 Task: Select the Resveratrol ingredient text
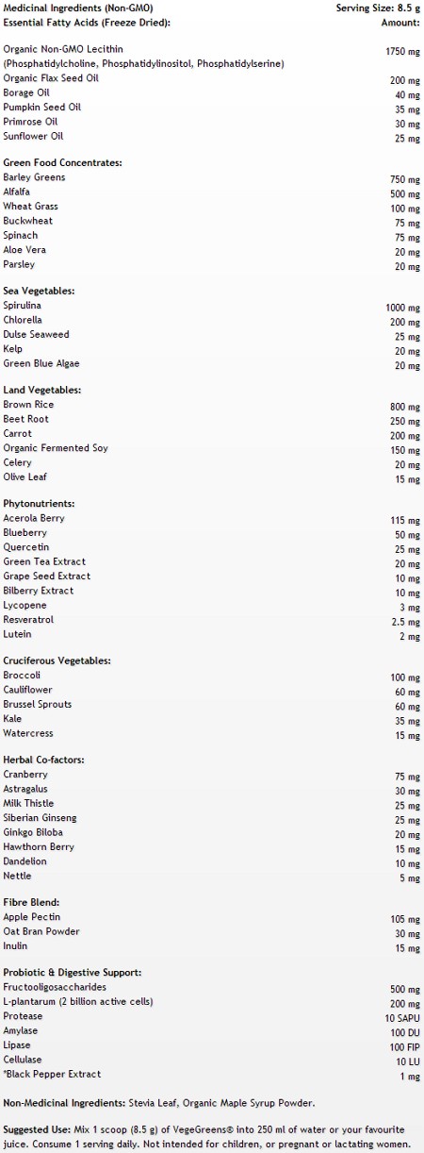click(28, 620)
